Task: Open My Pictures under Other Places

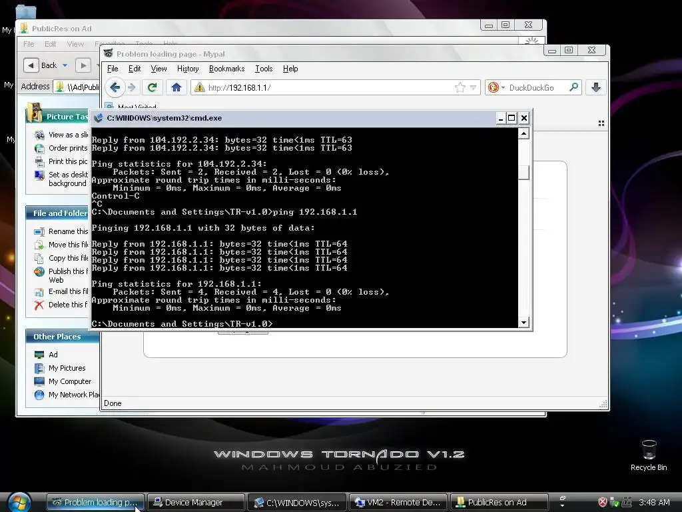Action: (60, 368)
